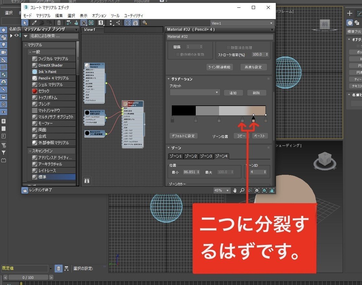Switch to the ゾーン3 tab

click(x=206, y=156)
